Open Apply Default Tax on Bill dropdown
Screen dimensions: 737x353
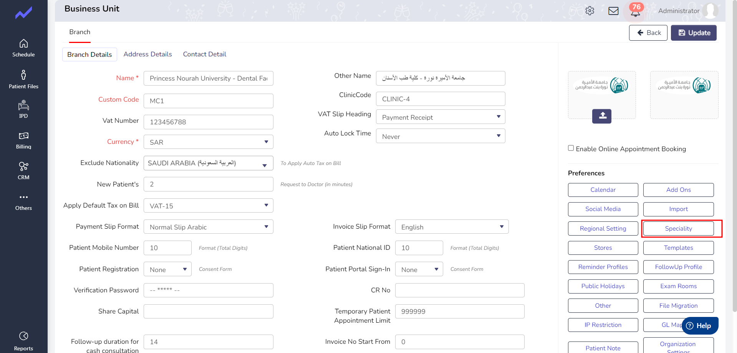(x=209, y=206)
